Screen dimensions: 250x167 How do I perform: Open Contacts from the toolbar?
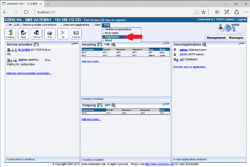coord(75,34)
